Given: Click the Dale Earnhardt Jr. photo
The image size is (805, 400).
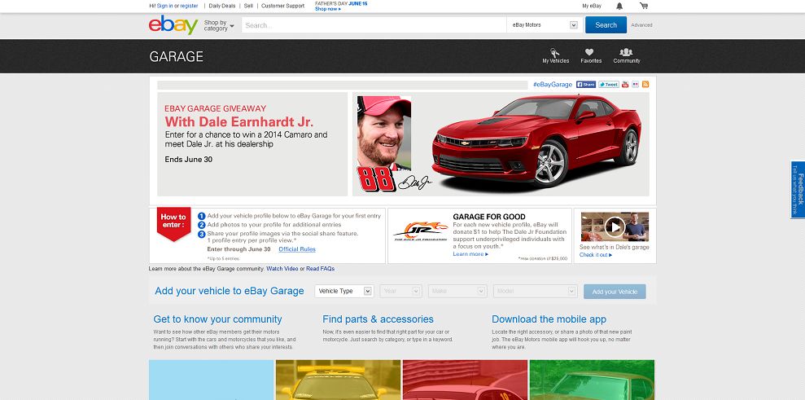Looking at the screenshot, I should (x=384, y=134).
